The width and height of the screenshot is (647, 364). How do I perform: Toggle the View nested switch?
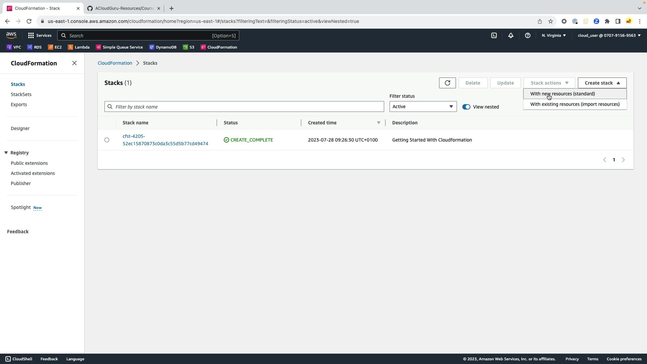coord(466,107)
